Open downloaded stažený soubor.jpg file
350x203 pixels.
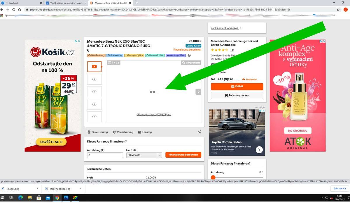(x=60, y=189)
